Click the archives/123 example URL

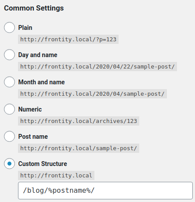coord(79,121)
